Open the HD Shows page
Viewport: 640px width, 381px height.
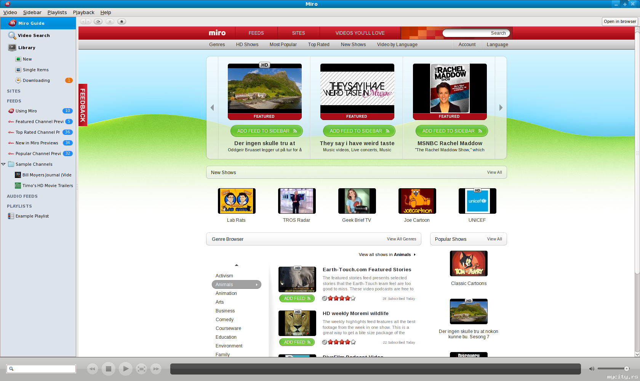tap(247, 45)
